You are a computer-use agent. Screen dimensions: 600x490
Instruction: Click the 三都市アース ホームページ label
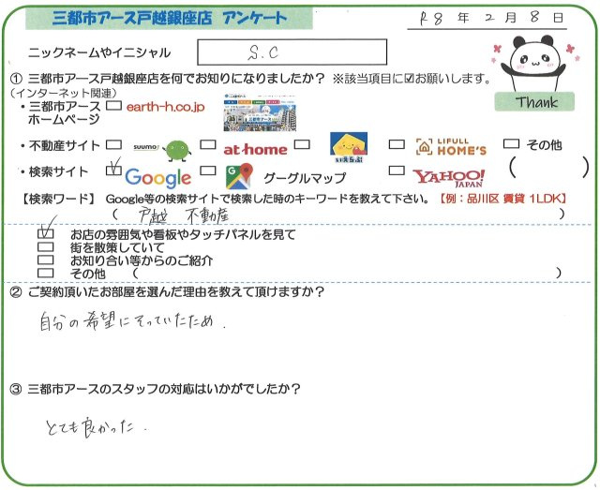(64, 112)
